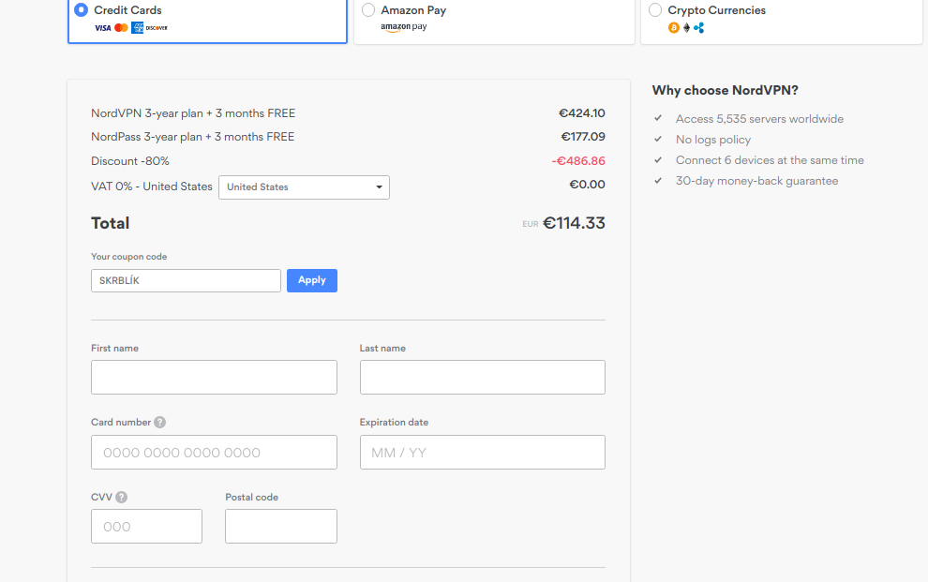The height and width of the screenshot is (582, 928).
Task: Open the Card number help question icon
Action: click(159, 423)
